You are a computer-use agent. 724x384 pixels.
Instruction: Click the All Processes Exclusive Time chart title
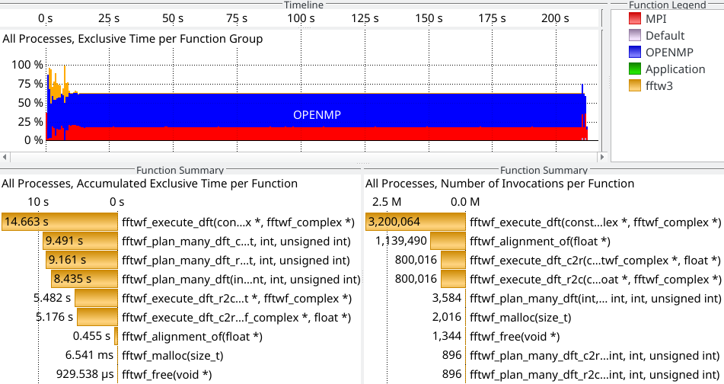tap(132, 39)
